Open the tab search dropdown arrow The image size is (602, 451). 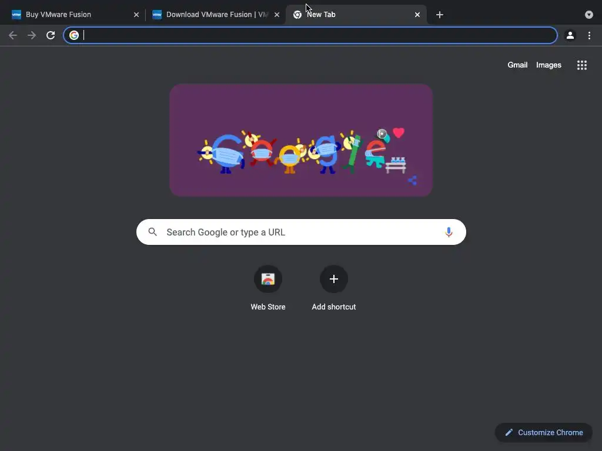[x=589, y=15]
